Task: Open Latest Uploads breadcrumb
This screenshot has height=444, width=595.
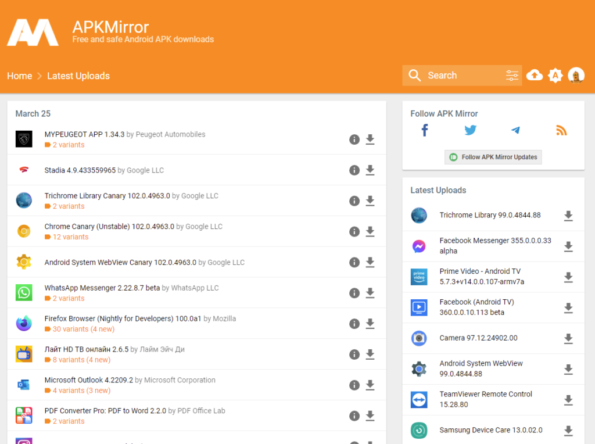Action: 78,76
